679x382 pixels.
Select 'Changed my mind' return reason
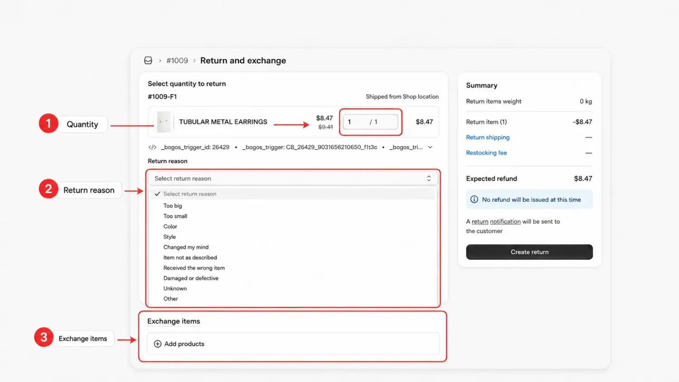pos(186,247)
